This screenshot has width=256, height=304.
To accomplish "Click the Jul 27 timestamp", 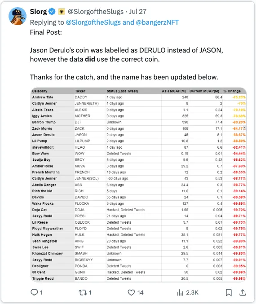I will click(138, 12).
